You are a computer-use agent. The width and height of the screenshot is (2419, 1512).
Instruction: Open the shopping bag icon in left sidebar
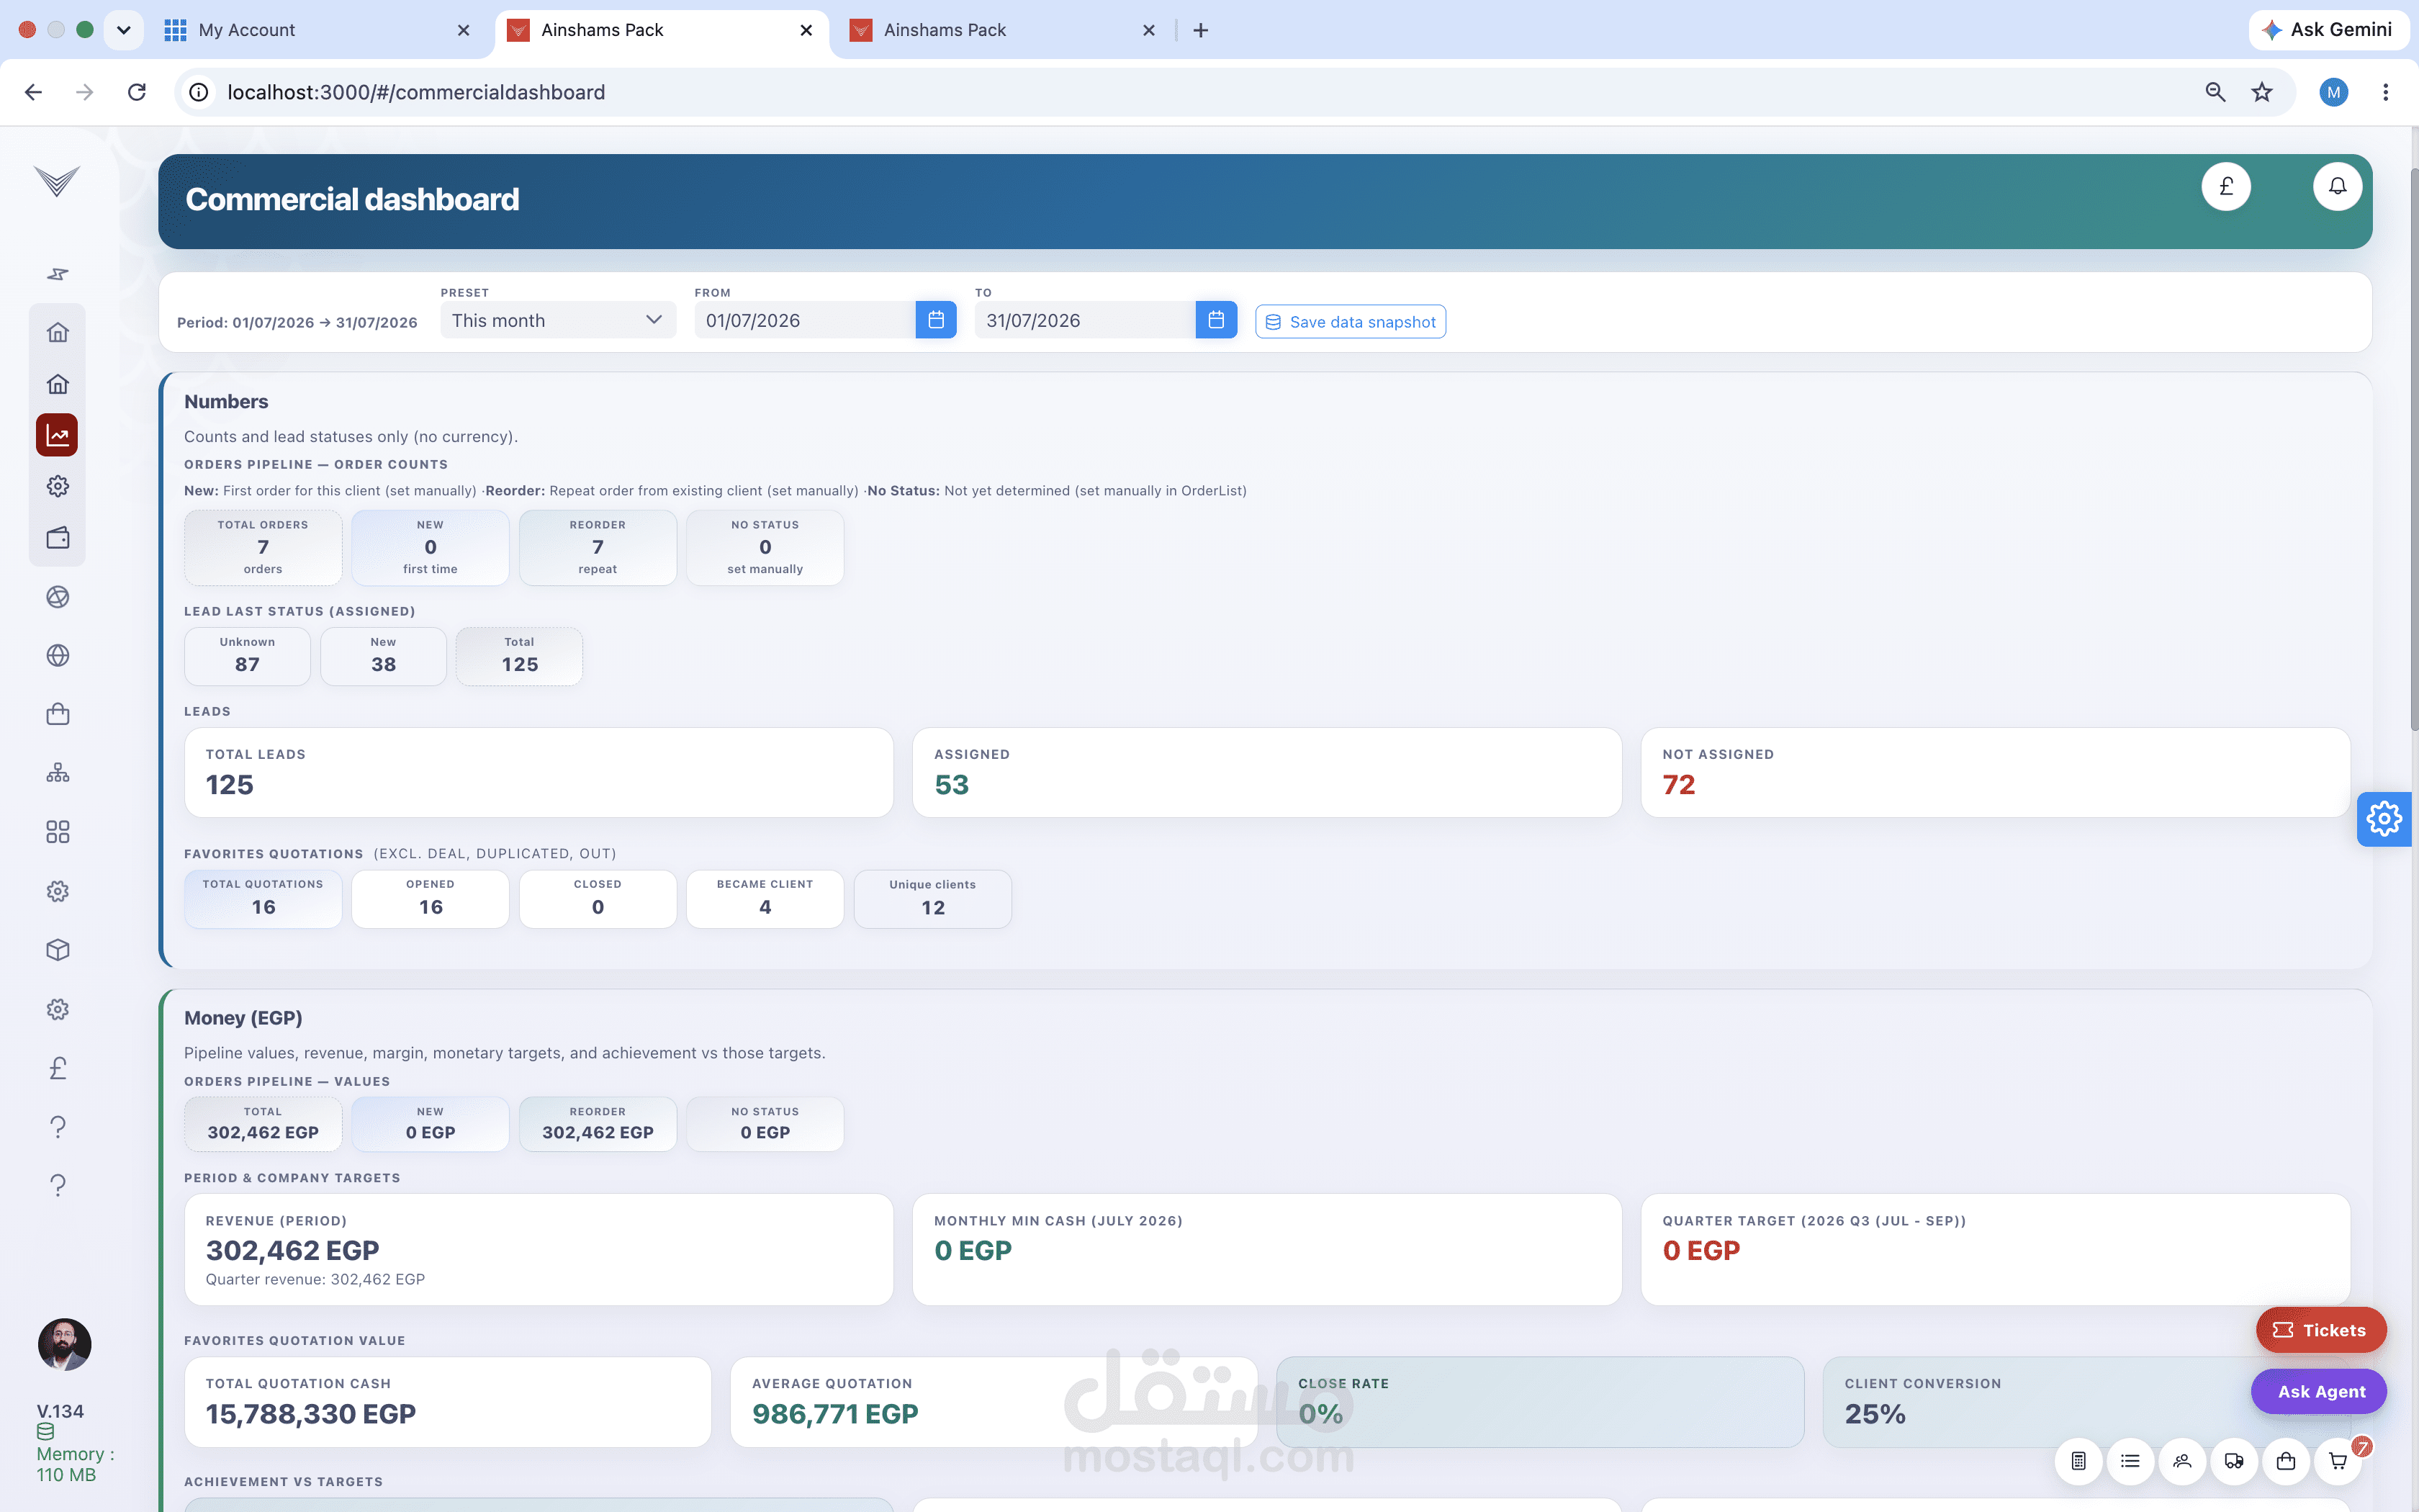coord(58,714)
